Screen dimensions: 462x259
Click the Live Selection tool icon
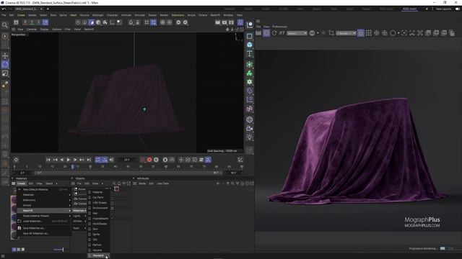point(5,37)
